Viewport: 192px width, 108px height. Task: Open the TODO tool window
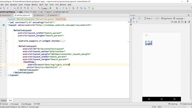37,104
